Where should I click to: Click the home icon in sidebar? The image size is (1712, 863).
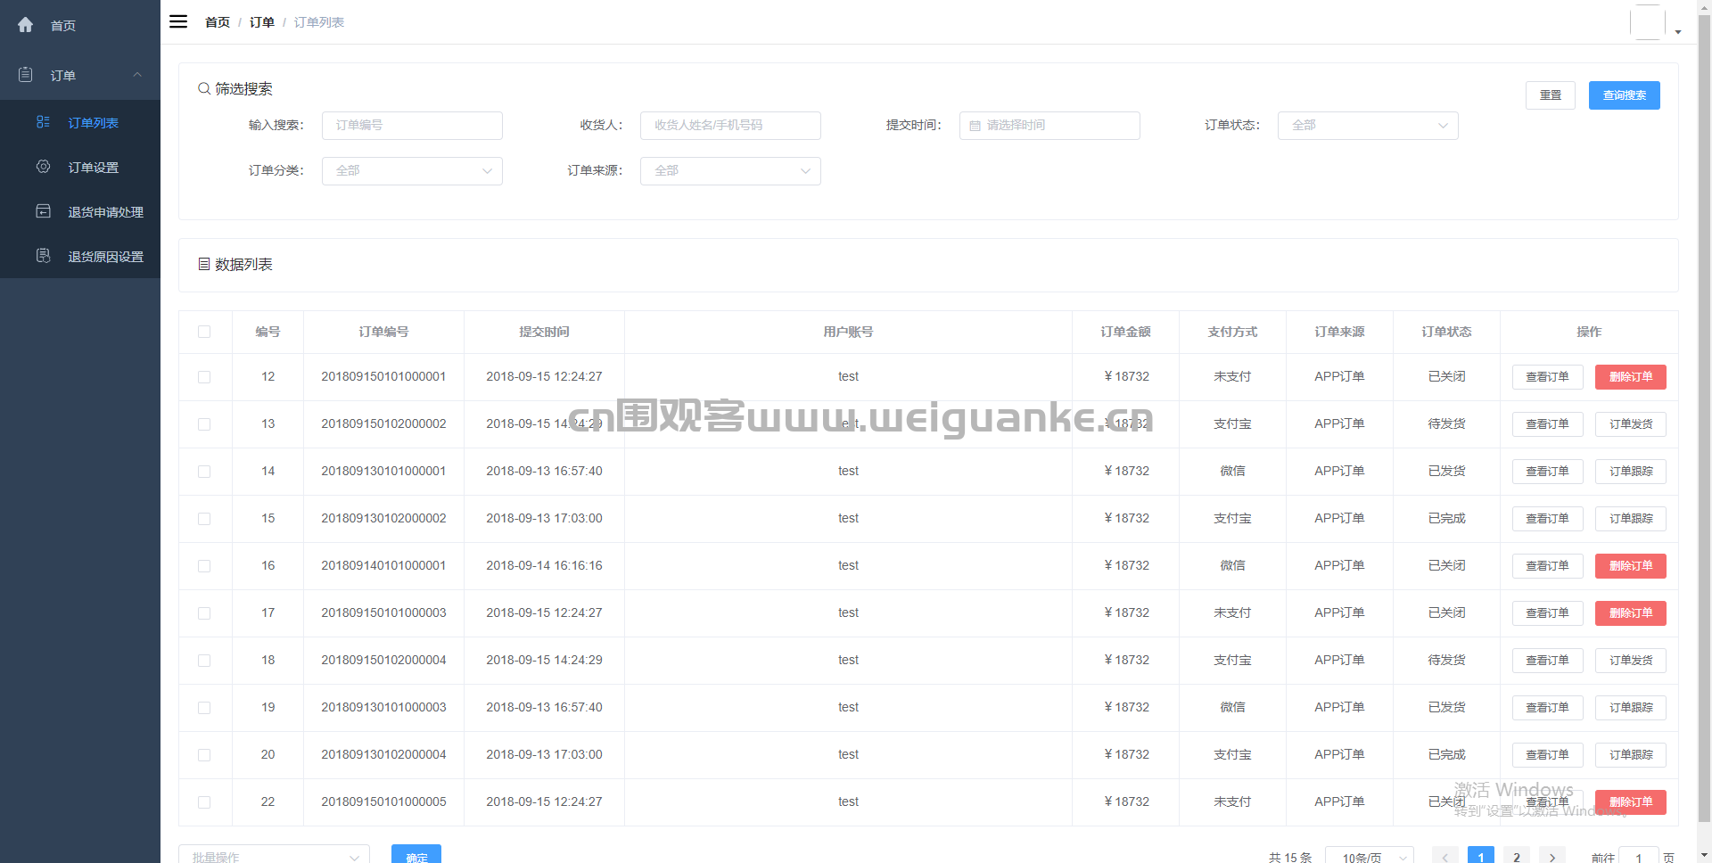click(25, 25)
